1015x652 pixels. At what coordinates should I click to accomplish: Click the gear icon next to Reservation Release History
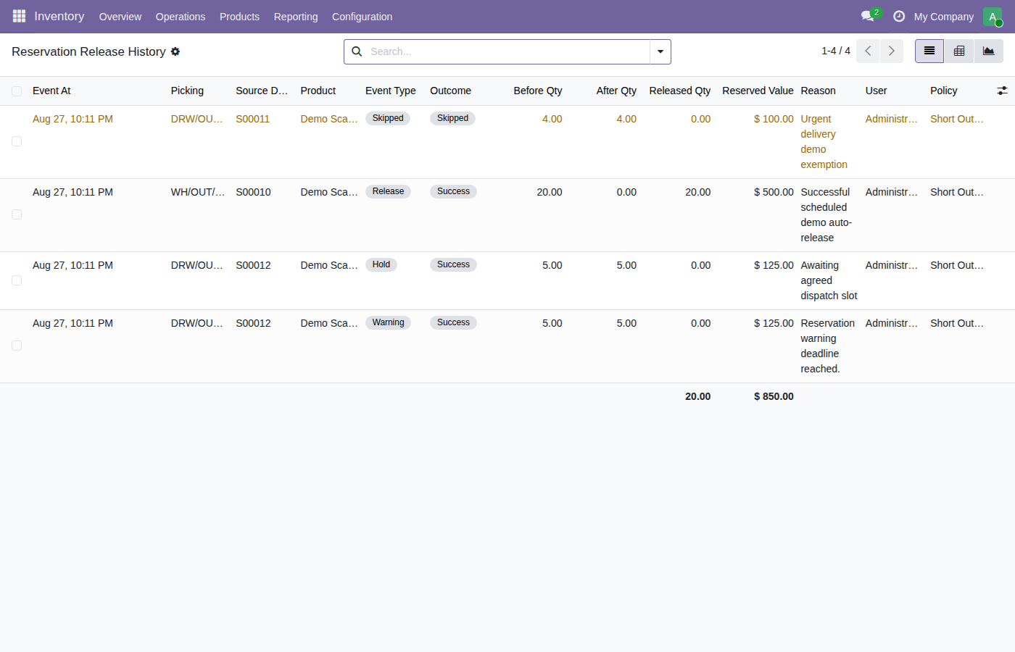pos(175,51)
